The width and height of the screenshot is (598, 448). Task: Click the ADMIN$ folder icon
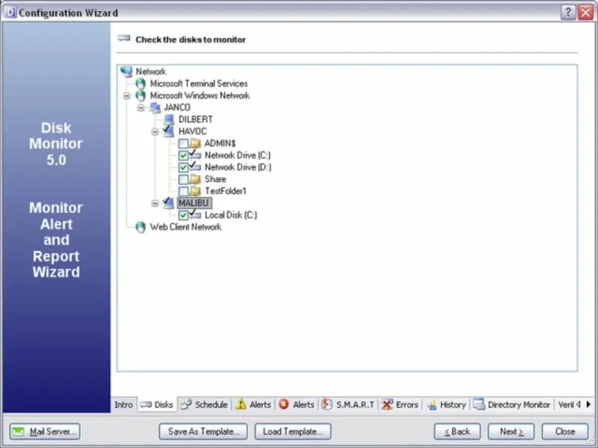[x=196, y=143]
